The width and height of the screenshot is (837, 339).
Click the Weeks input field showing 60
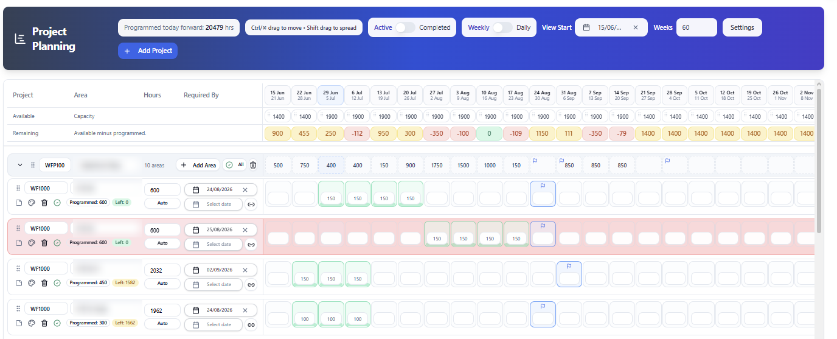696,27
